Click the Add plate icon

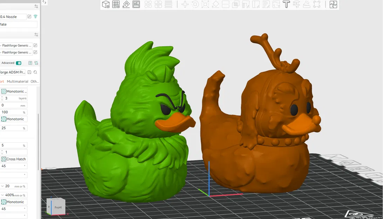(x=116, y=4)
